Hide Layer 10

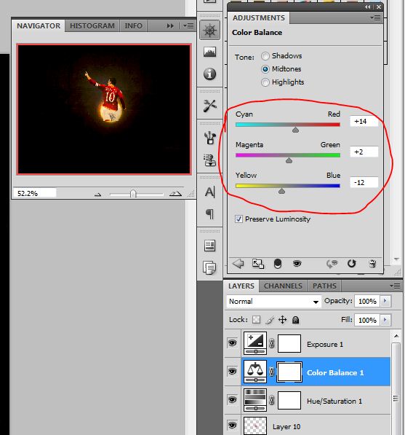click(x=232, y=425)
